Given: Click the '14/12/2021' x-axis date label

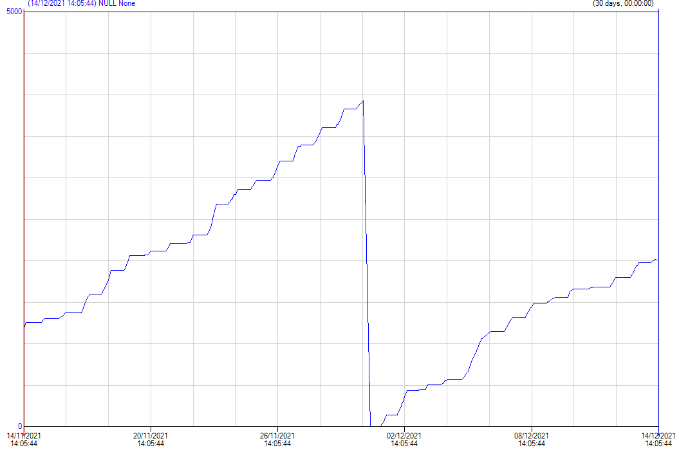Looking at the screenshot, I should tap(658, 435).
